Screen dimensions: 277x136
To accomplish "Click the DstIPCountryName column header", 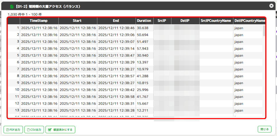I will pyautogui.click(x=249, y=21).
